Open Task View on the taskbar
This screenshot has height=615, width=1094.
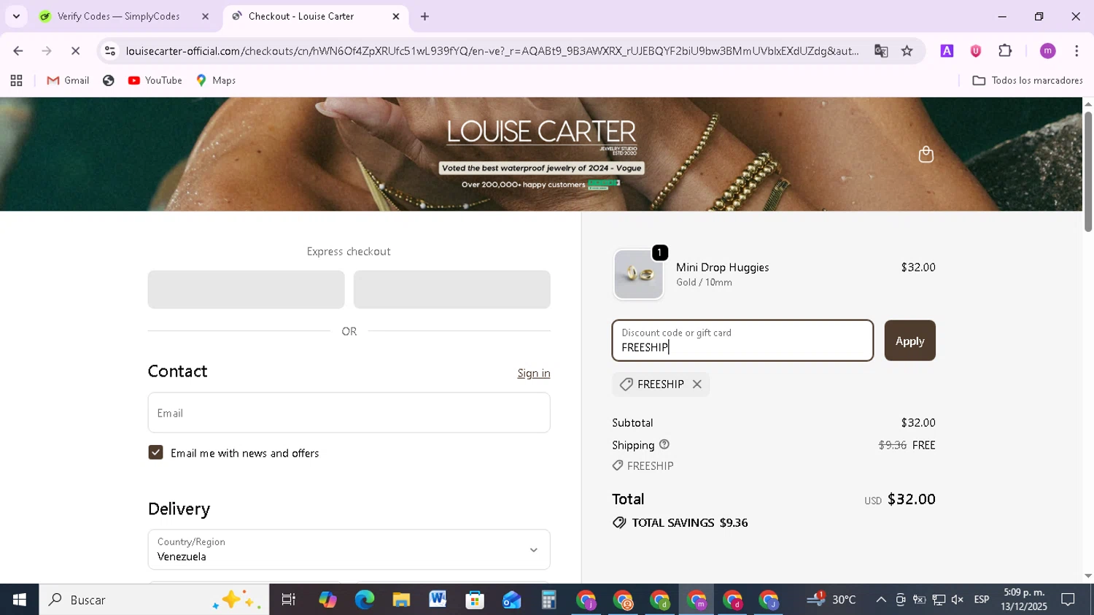(288, 600)
